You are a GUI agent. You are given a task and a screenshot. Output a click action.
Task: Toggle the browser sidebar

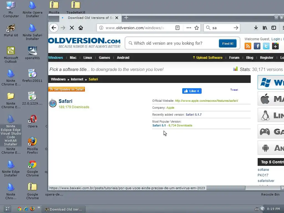click(274, 28)
